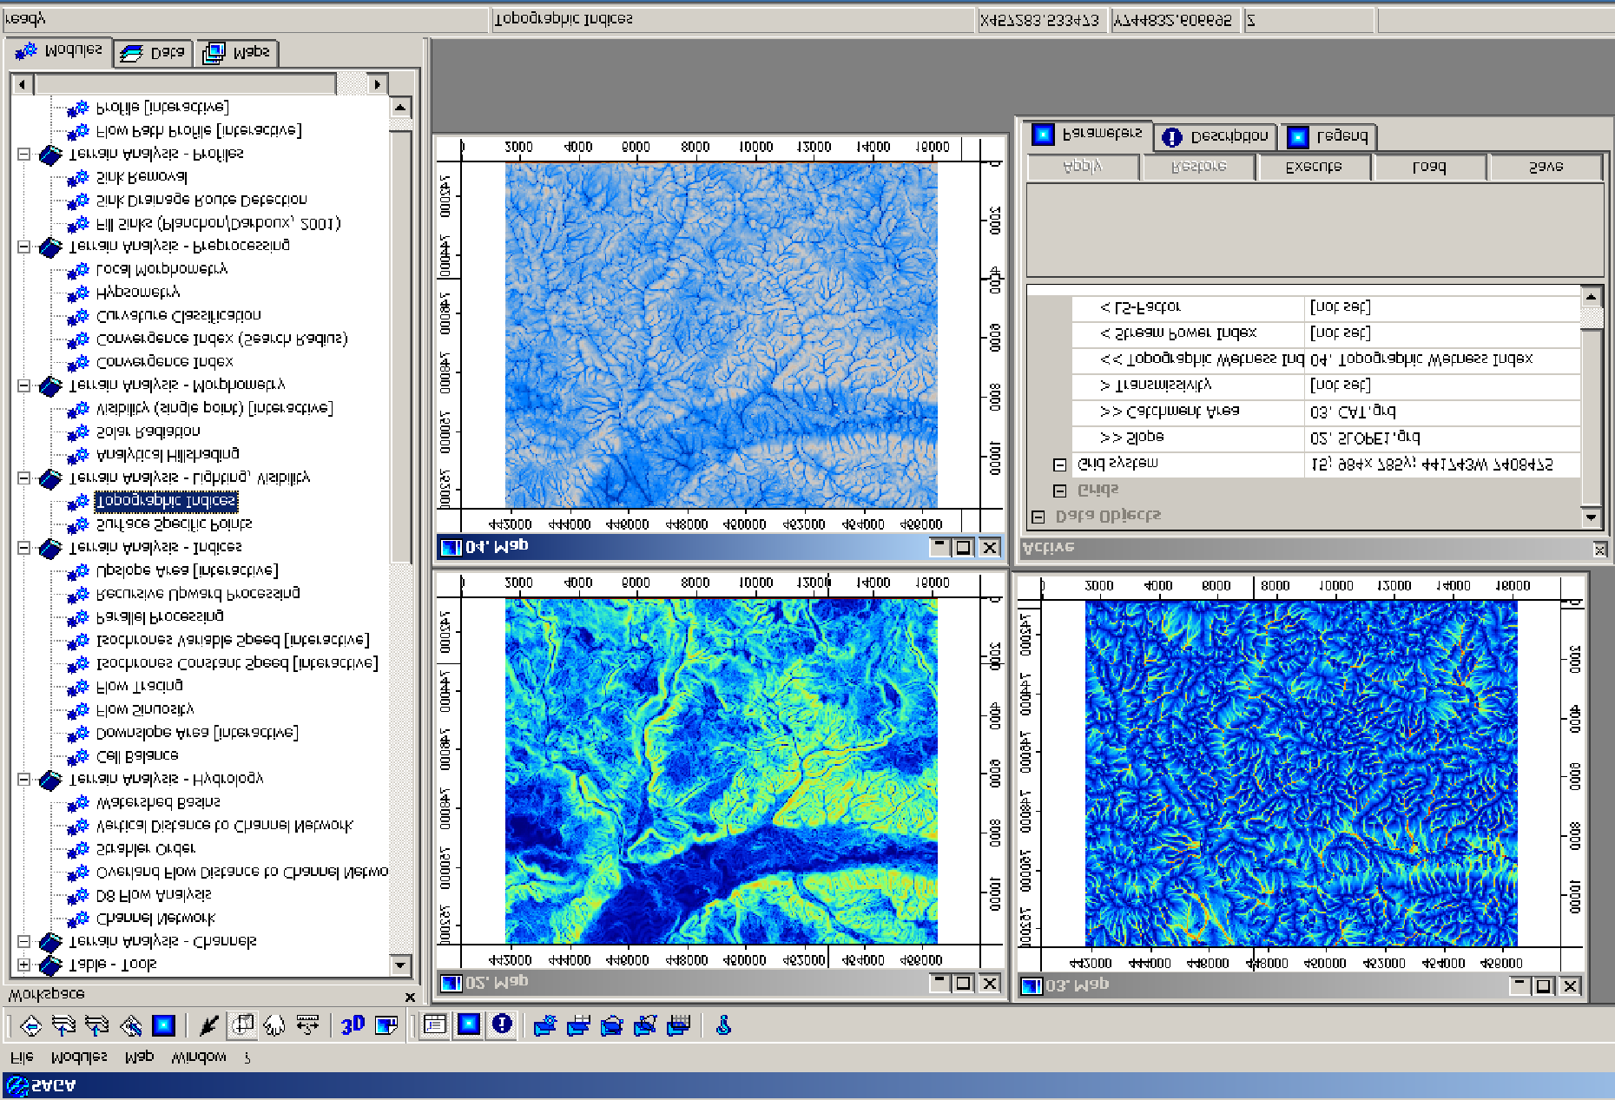The height and width of the screenshot is (1100, 1615).
Task: Click the module icon beside Sink Removal
Action: coord(78,177)
